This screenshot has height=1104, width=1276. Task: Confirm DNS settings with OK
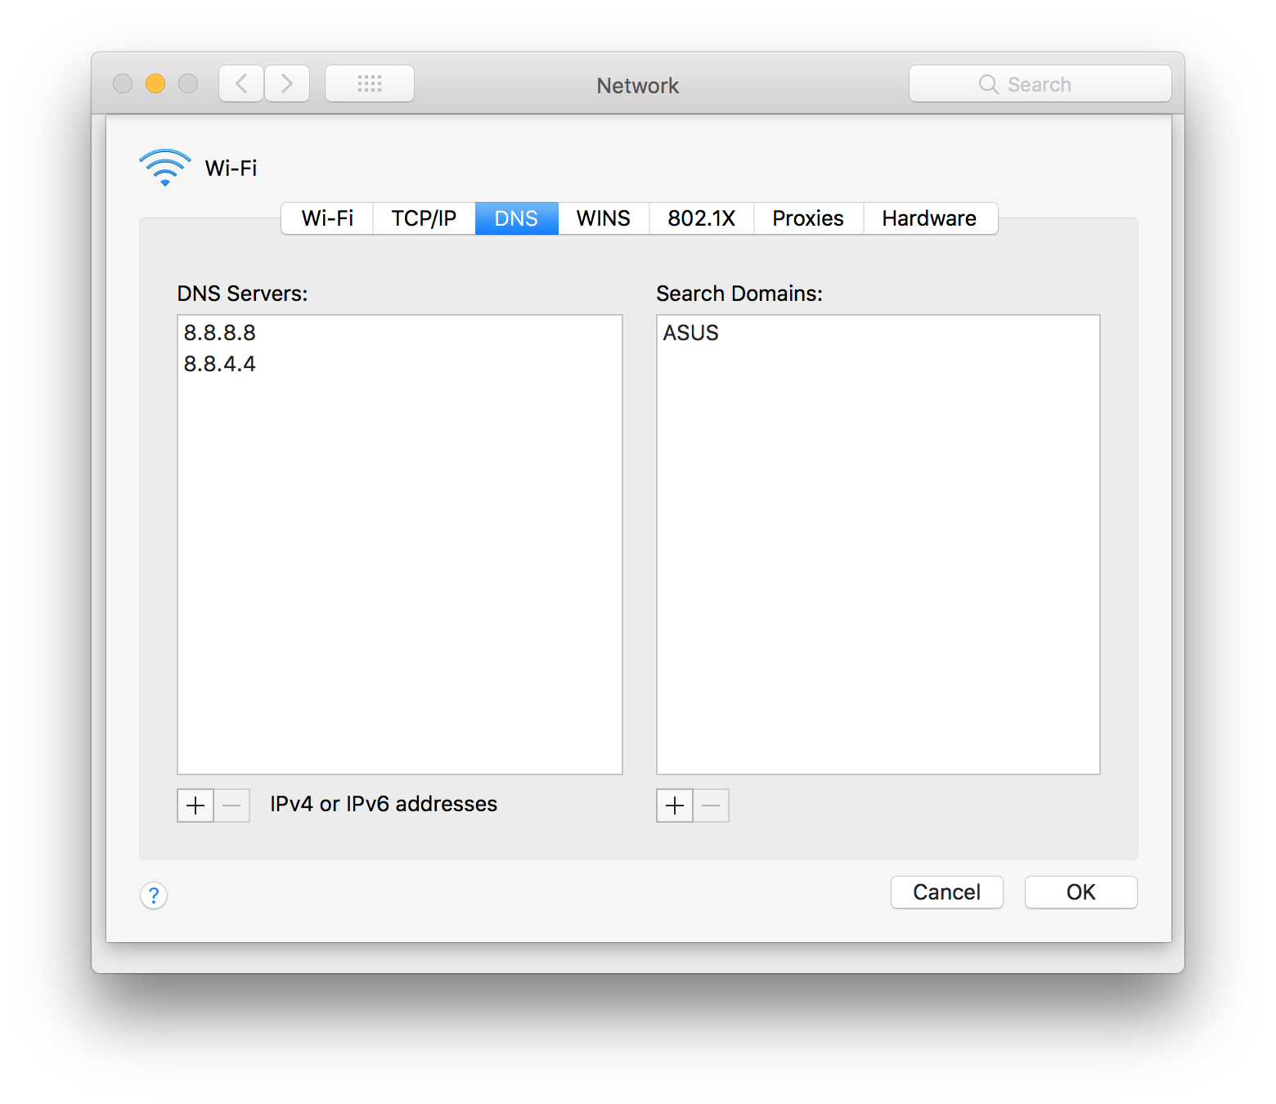click(x=1081, y=892)
